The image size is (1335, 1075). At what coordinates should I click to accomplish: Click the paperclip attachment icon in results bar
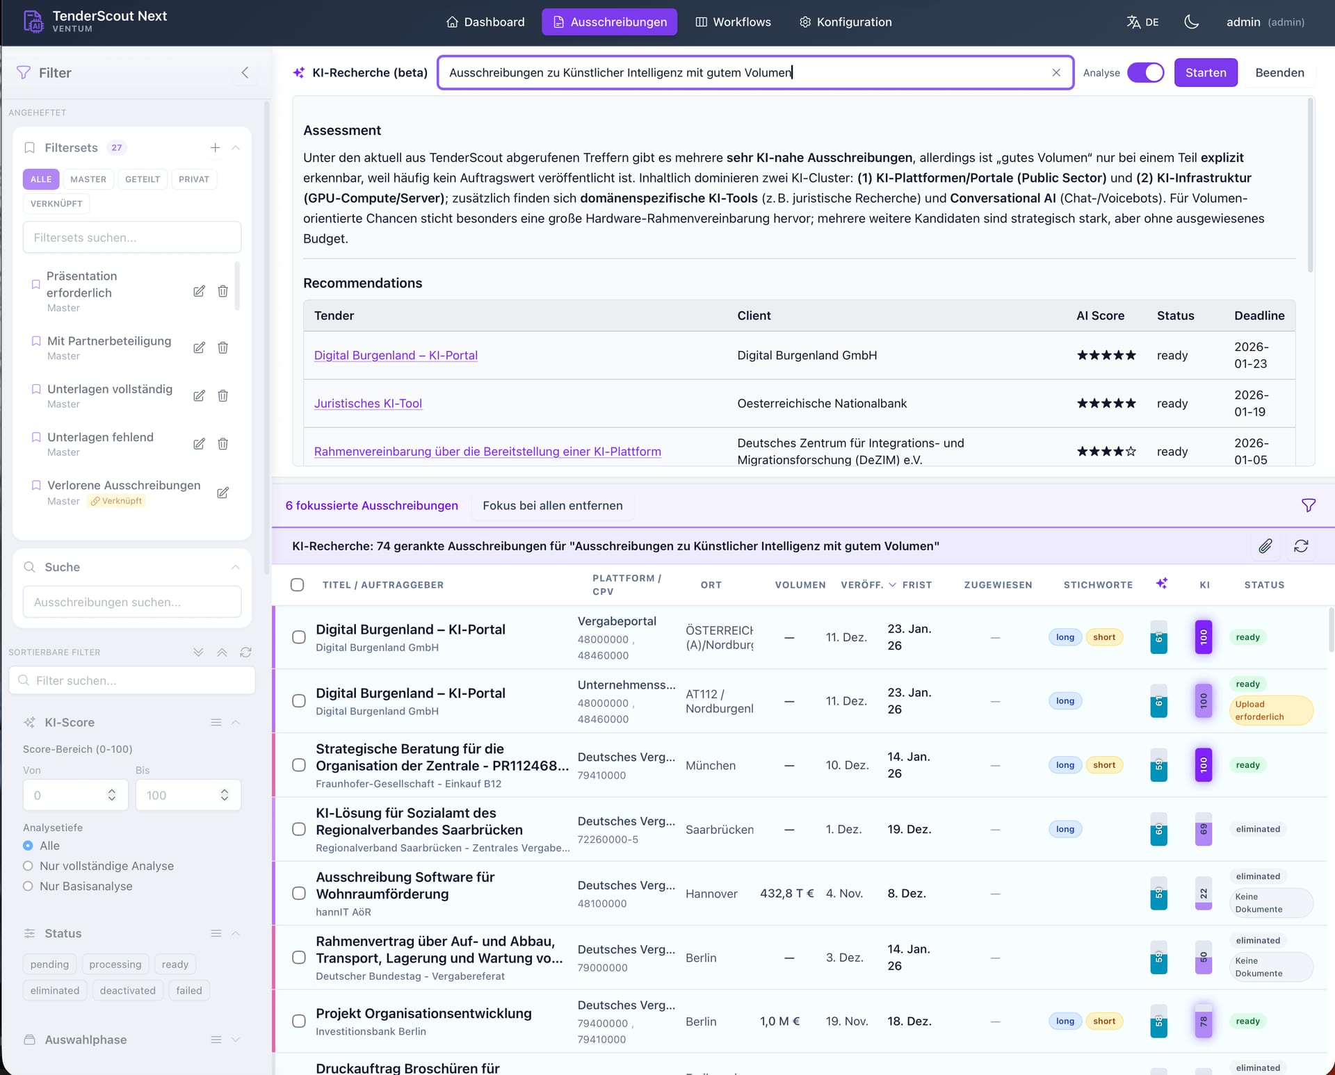(1265, 546)
